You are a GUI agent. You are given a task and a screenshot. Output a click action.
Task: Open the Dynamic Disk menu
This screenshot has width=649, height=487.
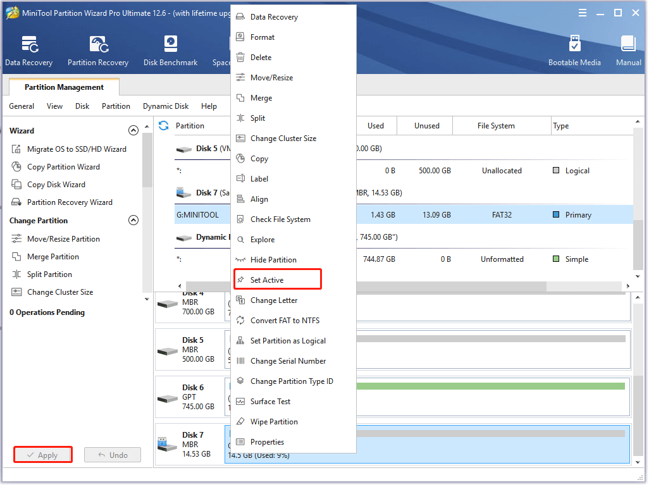point(166,106)
